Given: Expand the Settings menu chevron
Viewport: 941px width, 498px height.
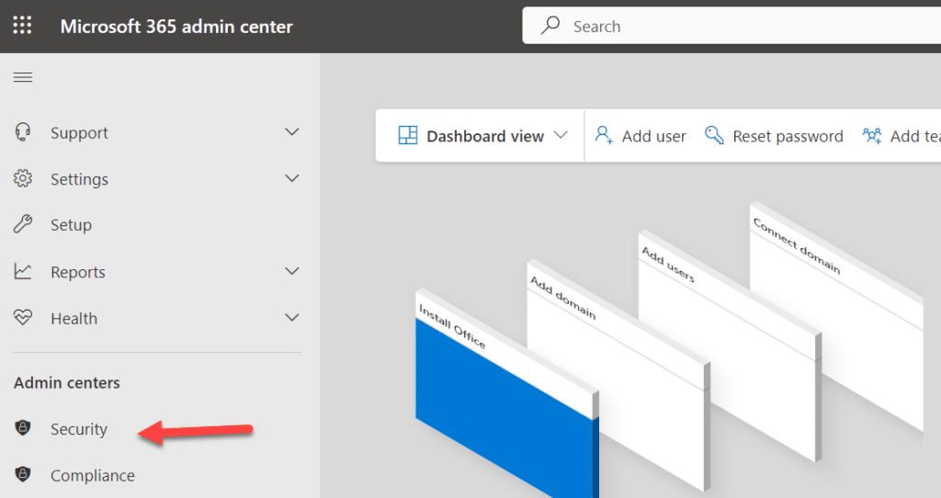Looking at the screenshot, I should click(291, 178).
